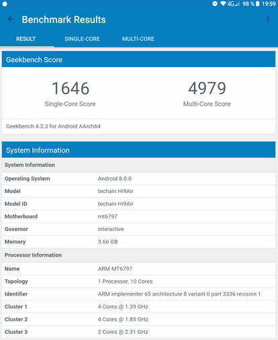278x340 pixels.
Task: Tap the interactive governor value
Action: (111, 229)
